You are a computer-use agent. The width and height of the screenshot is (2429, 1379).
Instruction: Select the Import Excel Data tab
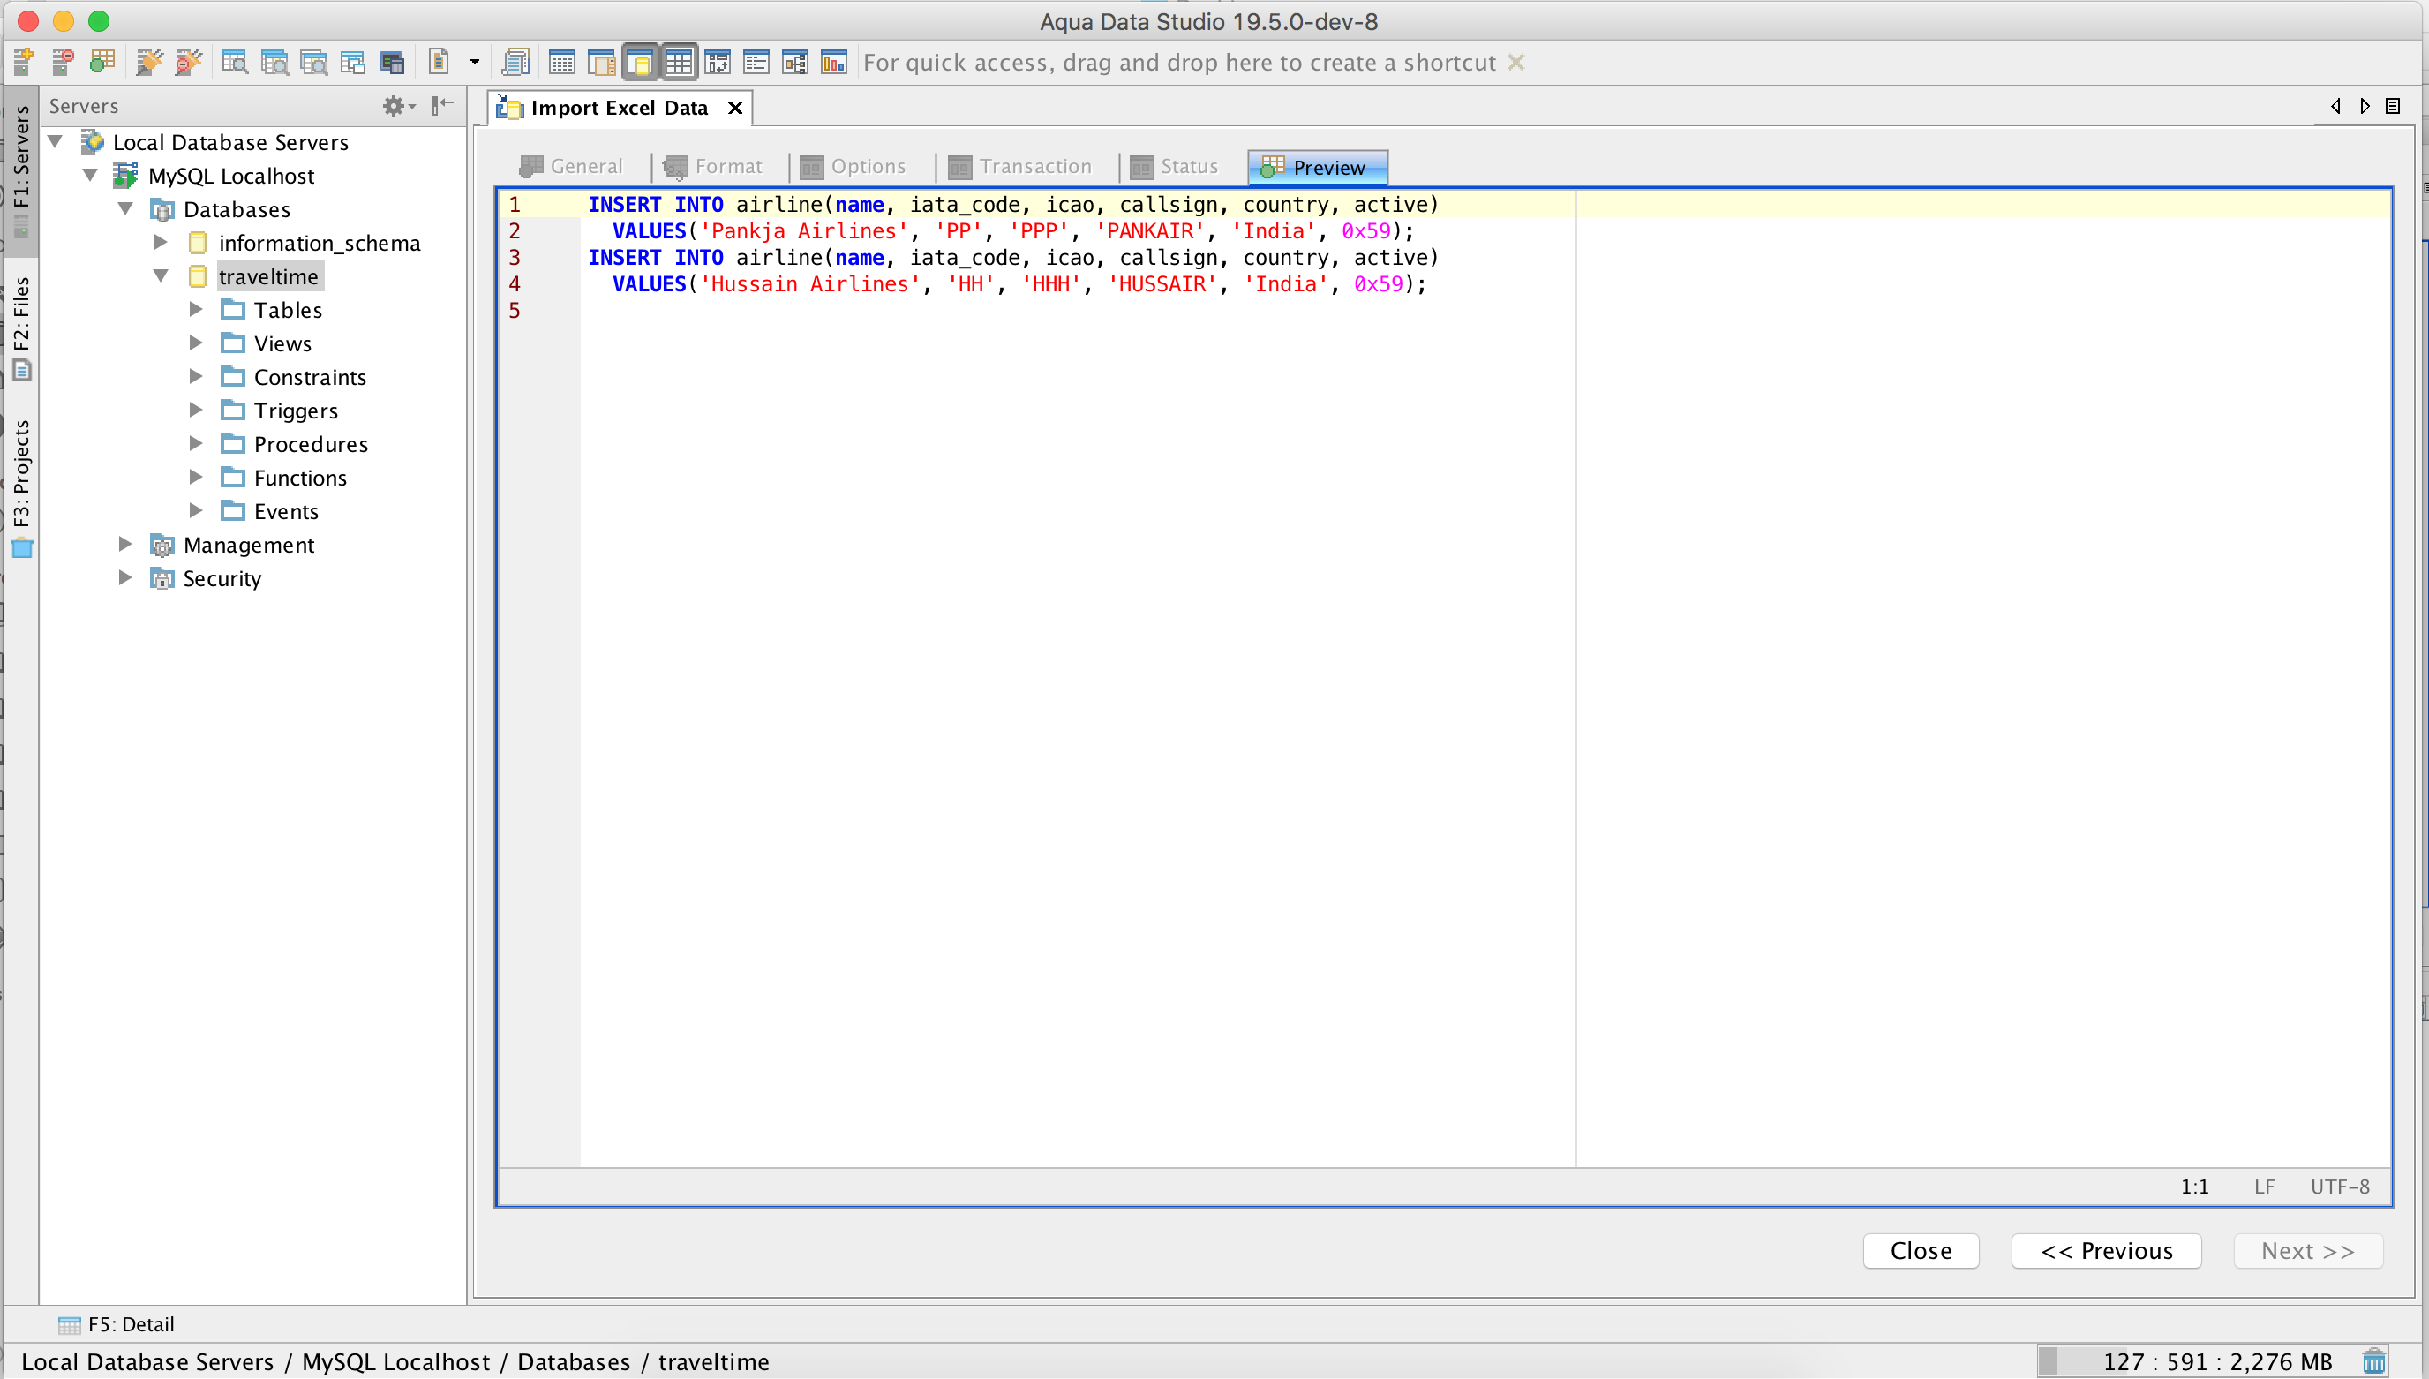(x=620, y=108)
